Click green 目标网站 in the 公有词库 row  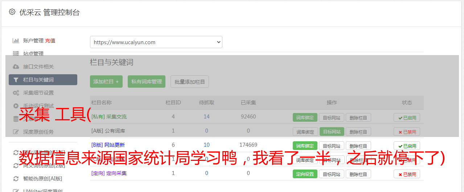(332, 132)
